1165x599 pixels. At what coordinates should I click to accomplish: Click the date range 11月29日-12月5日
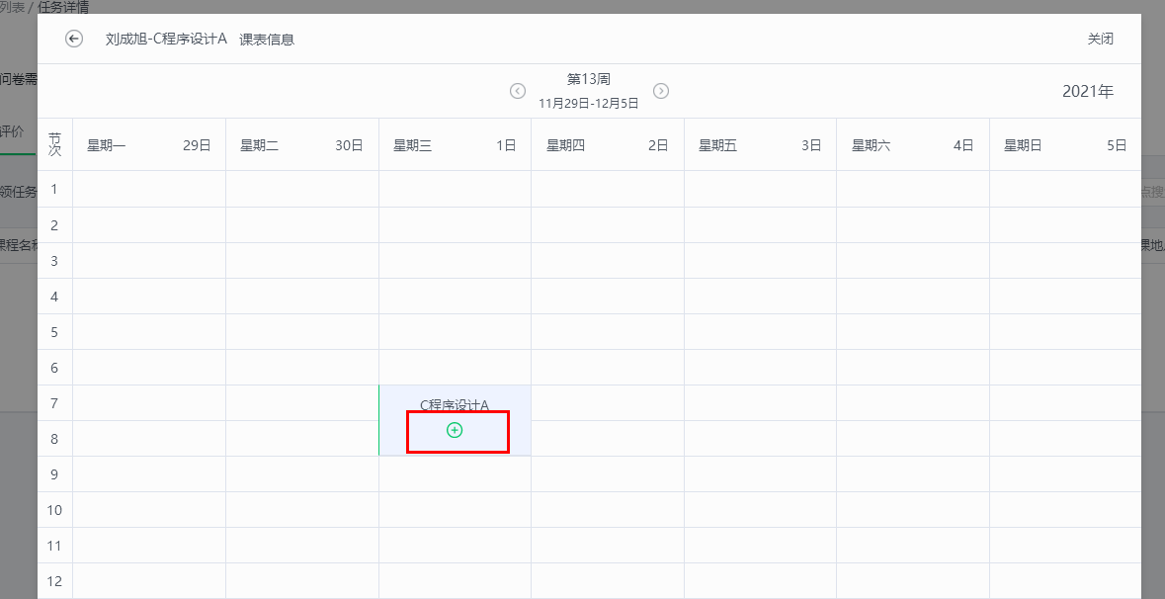(589, 103)
